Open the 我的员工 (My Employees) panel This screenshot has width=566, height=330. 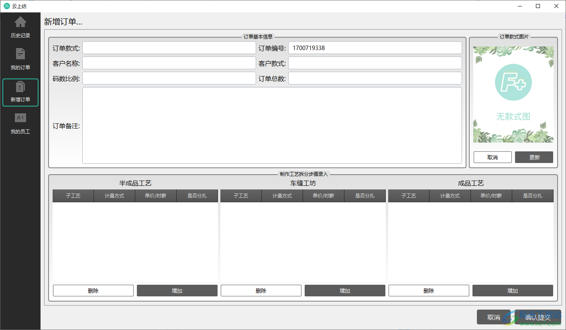click(20, 123)
